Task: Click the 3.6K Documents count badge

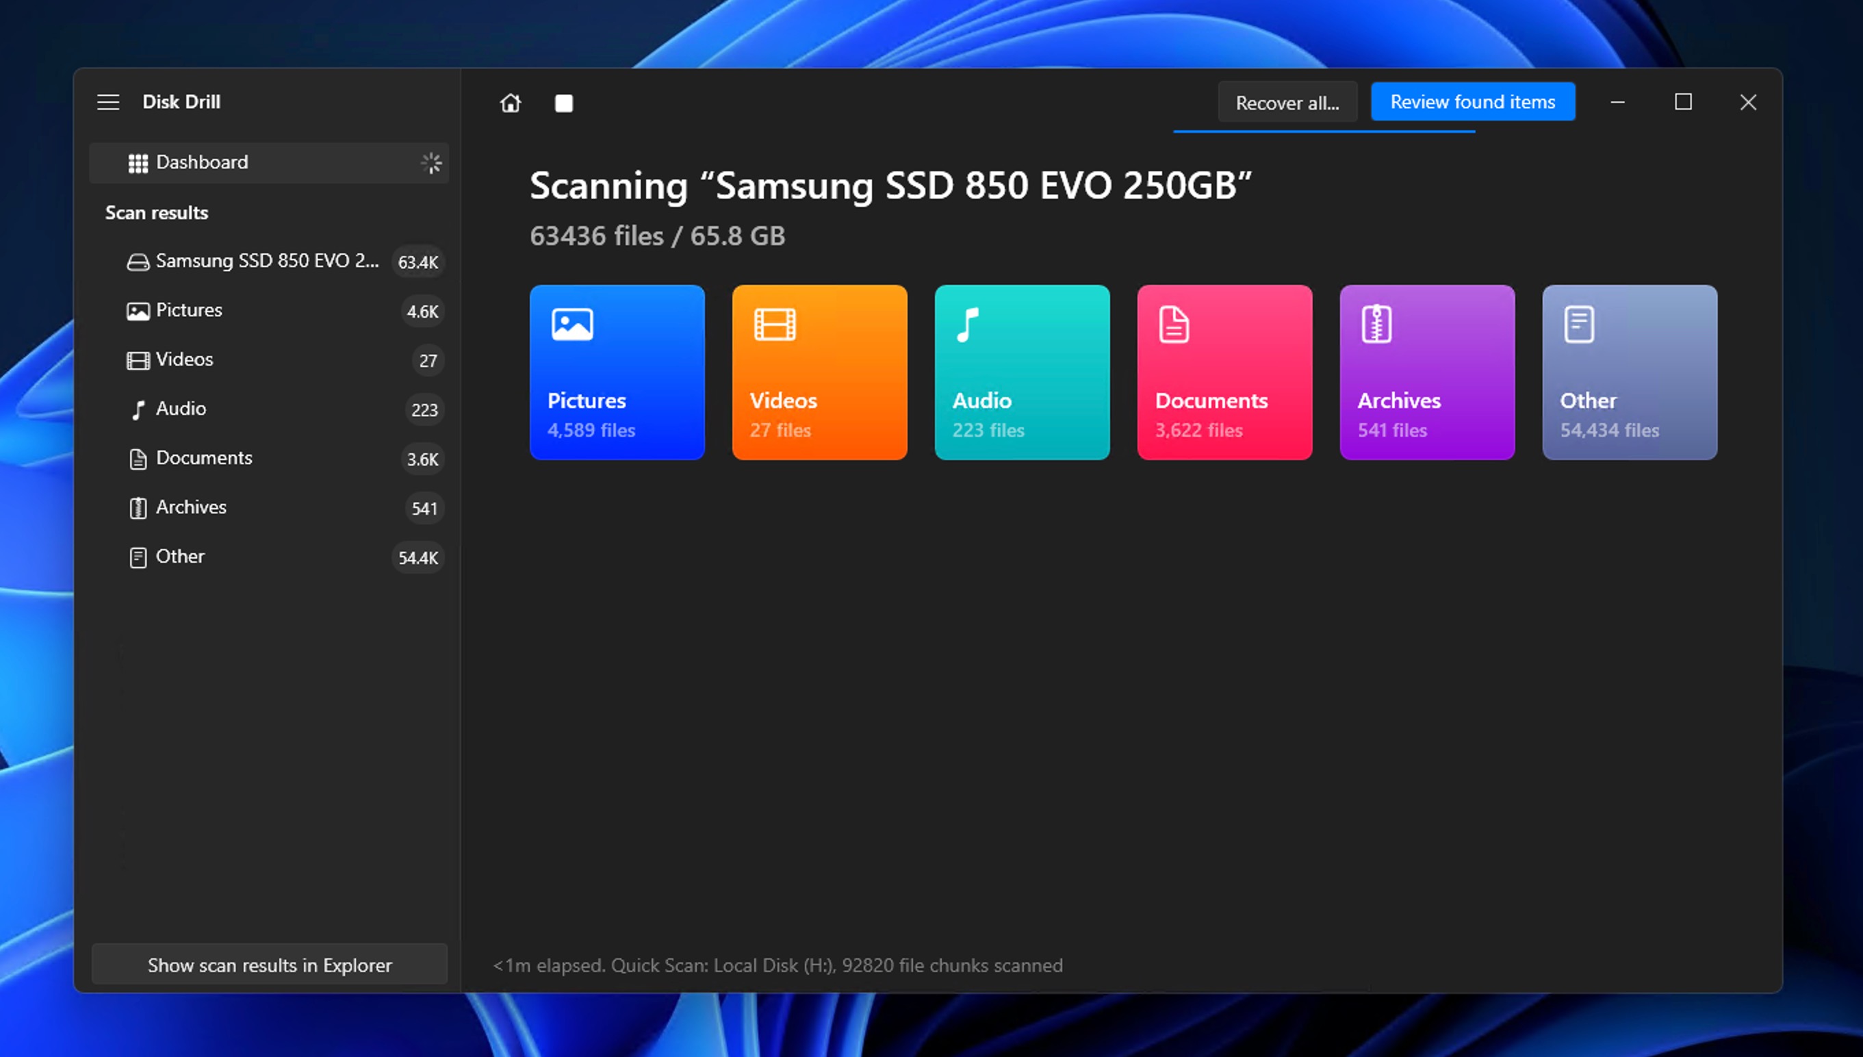Action: coord(422,459)
